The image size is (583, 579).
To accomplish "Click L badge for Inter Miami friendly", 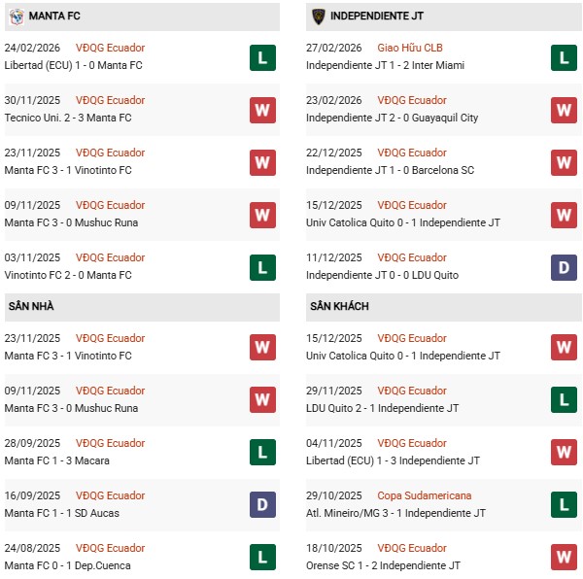I will pyautogui.click(x=564, y=57).
